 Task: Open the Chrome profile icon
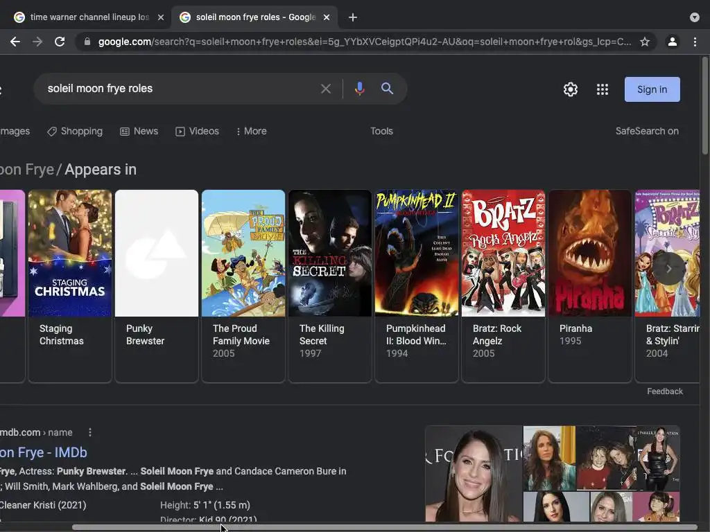pyautogui.click(x=673, y=42)
